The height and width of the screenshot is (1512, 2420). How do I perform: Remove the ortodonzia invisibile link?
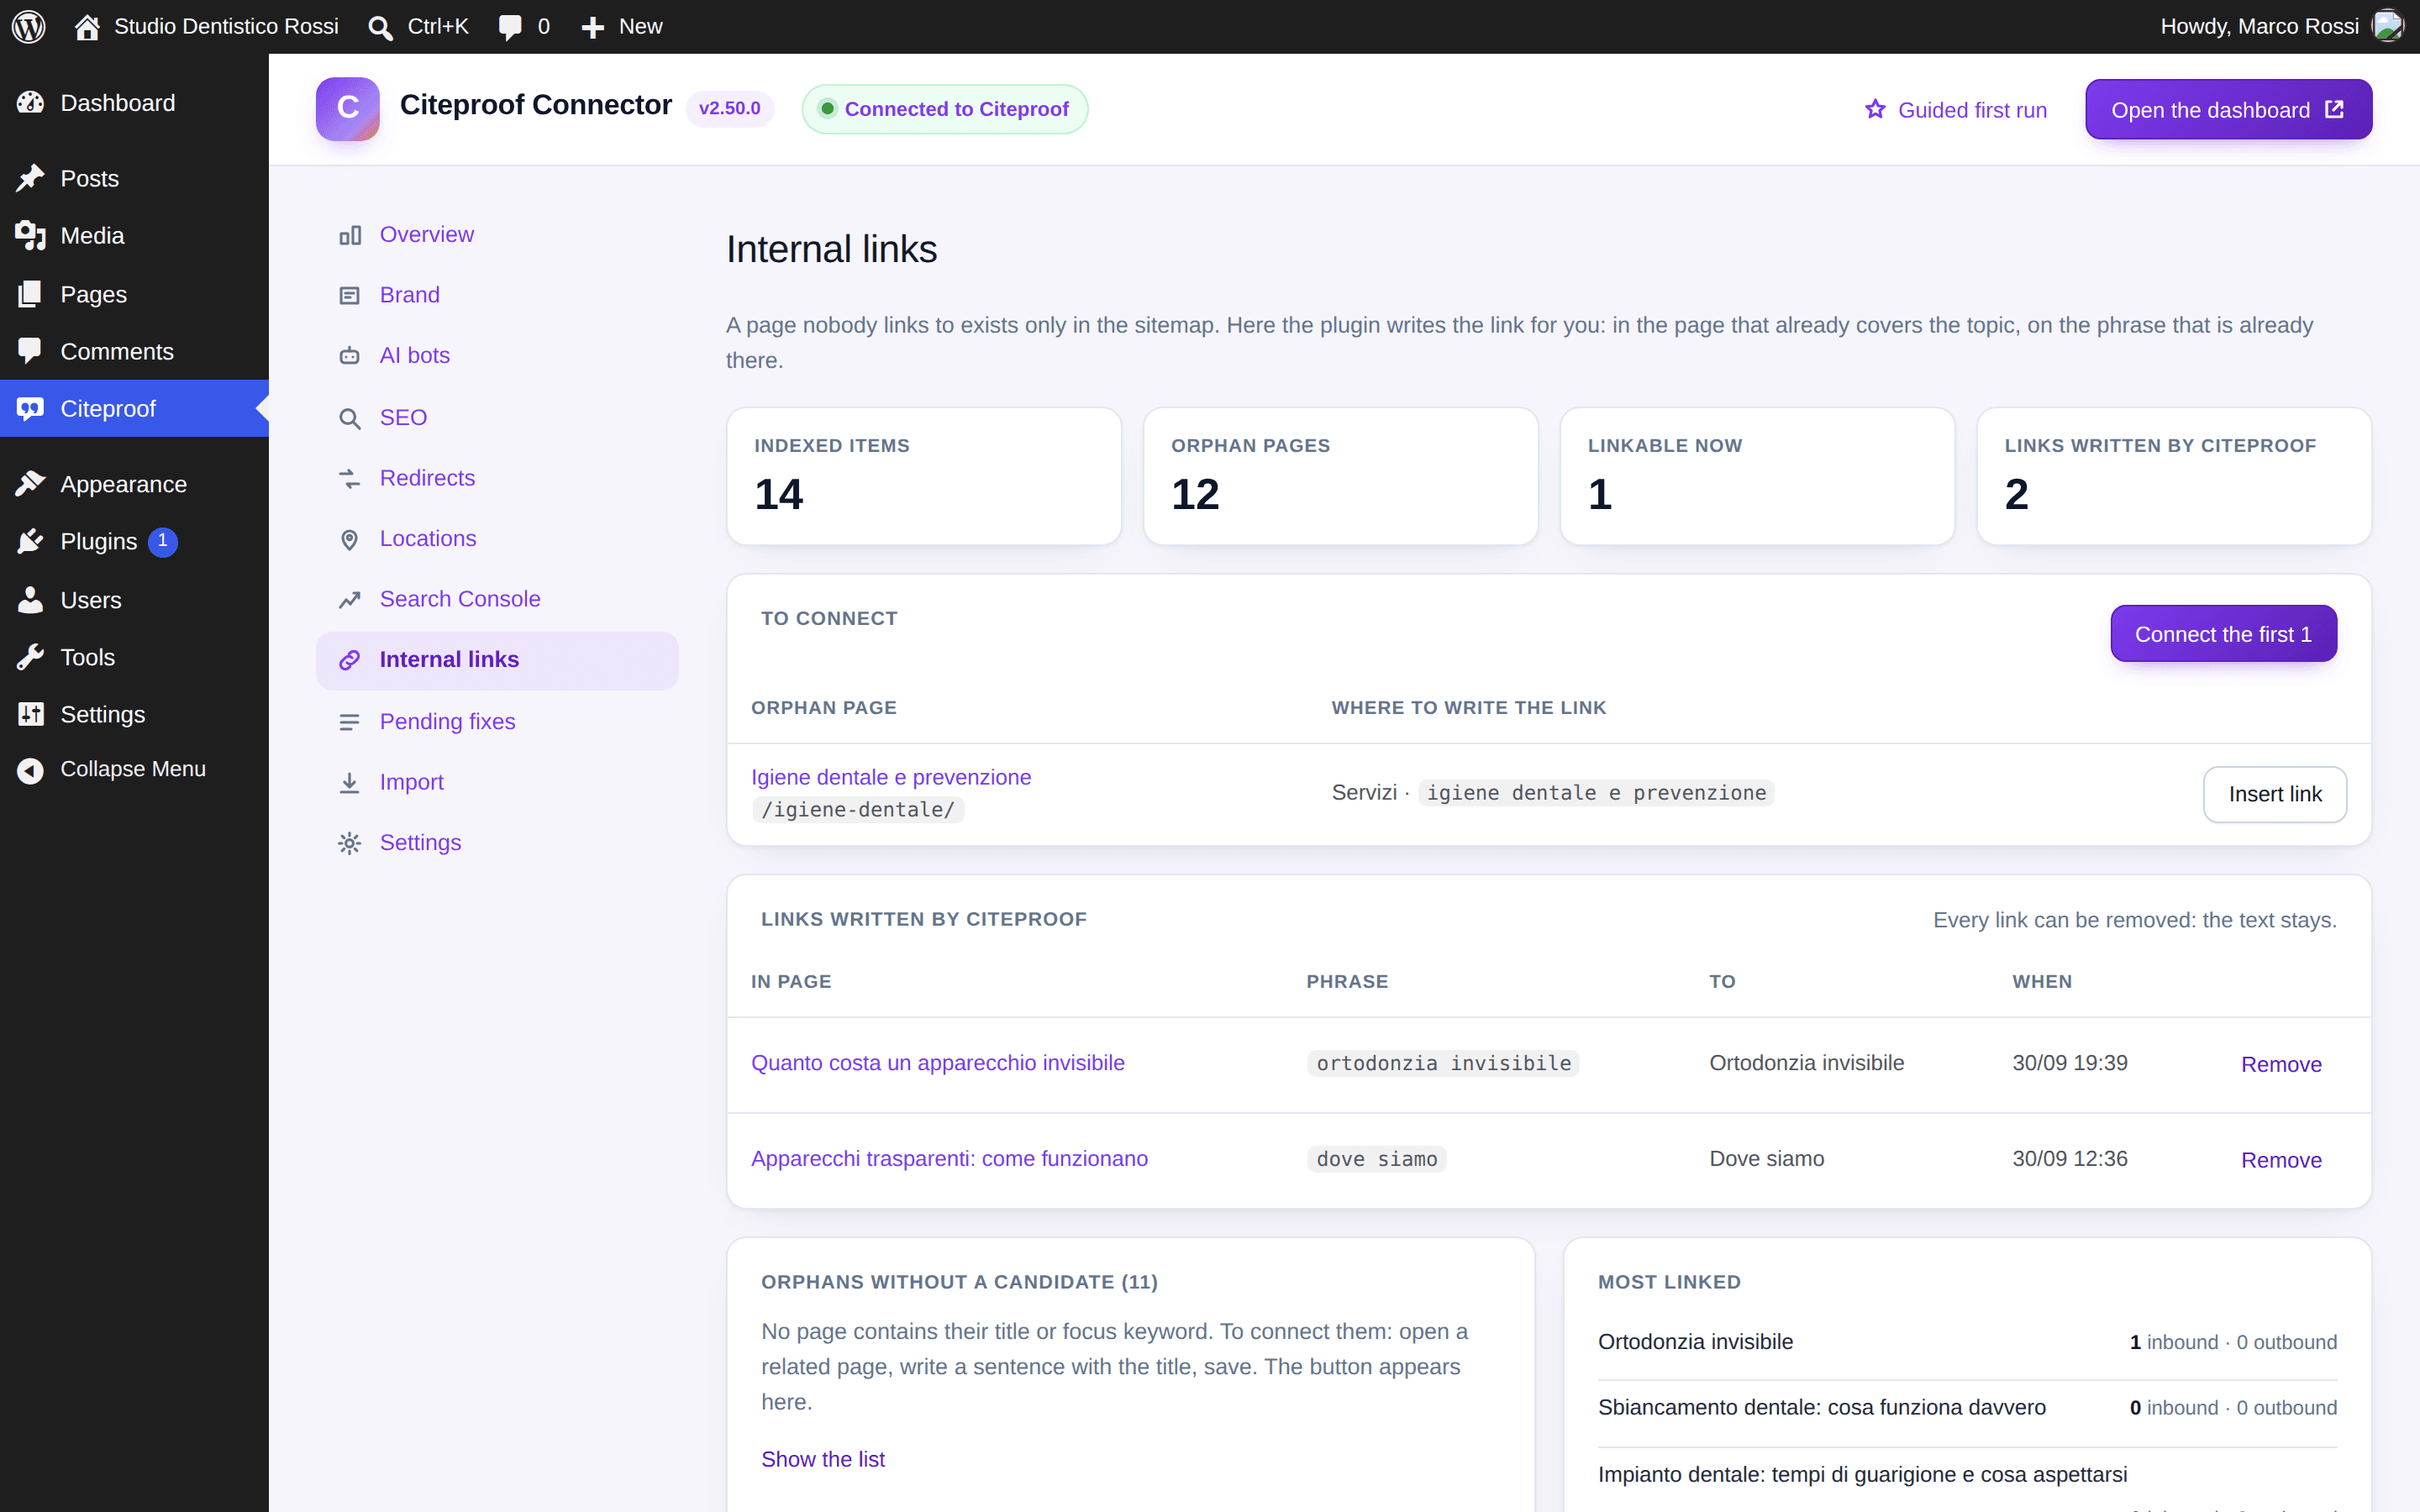pos(2281,1064)
